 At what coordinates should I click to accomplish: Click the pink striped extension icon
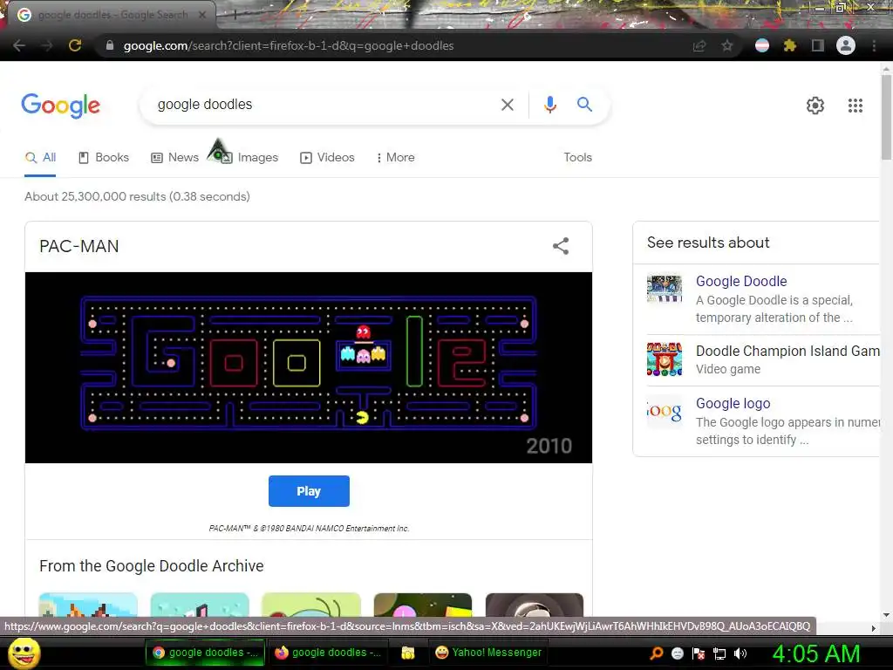762,45
